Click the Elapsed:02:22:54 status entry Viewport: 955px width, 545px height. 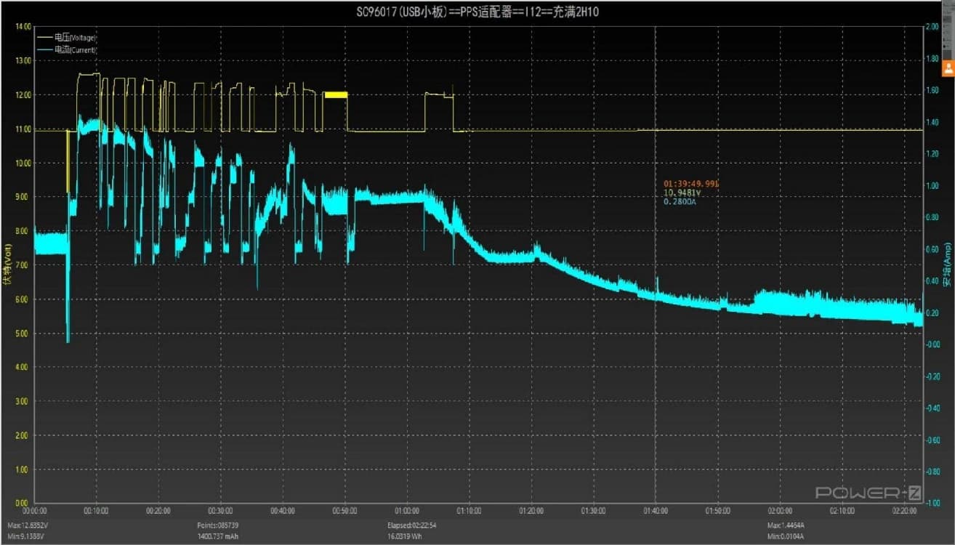click(412, 525)
